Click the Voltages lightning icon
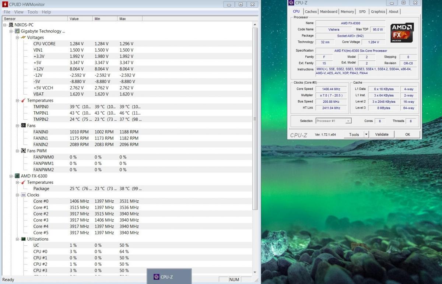Image resolution: width=442 pixels, height=284 pixels. pyautogui.click(x=24, y=38)
